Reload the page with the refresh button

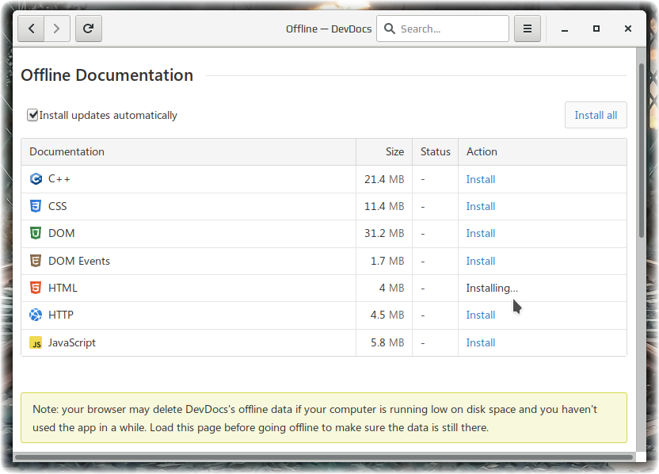[88, 29]
